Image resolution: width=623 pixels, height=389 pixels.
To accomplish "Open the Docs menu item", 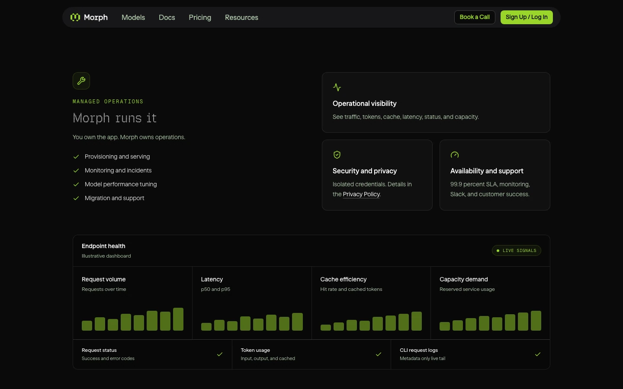I will coord(167,17).
